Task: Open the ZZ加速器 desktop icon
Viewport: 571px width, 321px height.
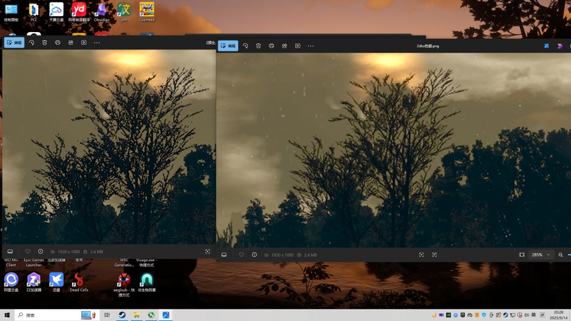Action: click(34, 282)
